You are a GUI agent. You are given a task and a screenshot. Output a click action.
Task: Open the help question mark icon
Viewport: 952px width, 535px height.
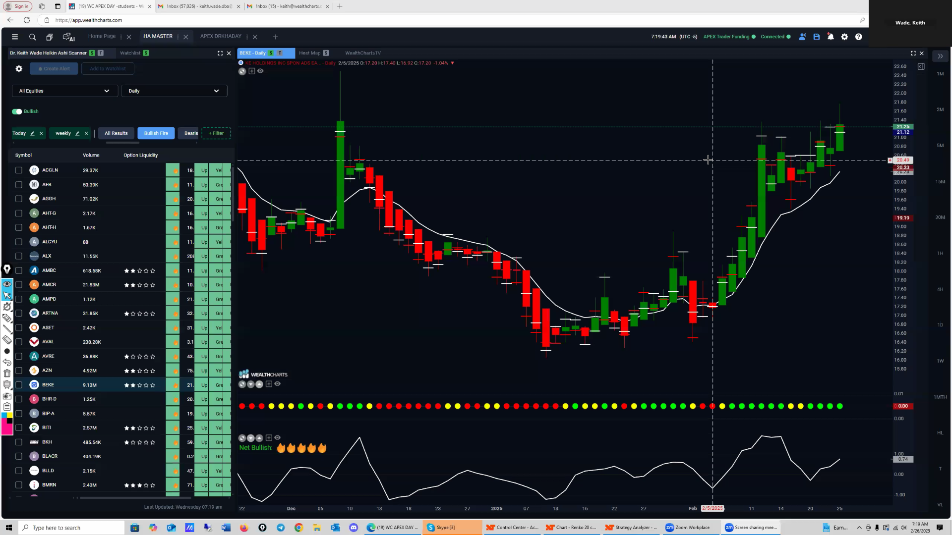tap(859, 37)
